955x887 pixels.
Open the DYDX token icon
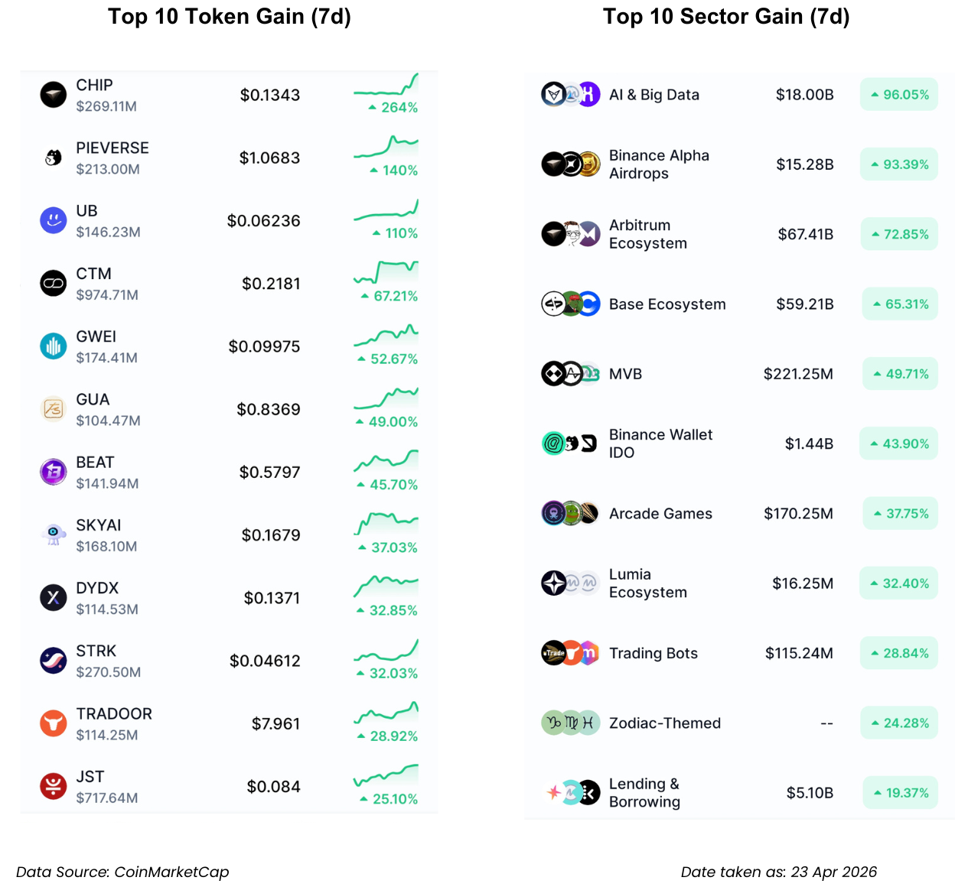pyautogui.click(x=54, y=597)
